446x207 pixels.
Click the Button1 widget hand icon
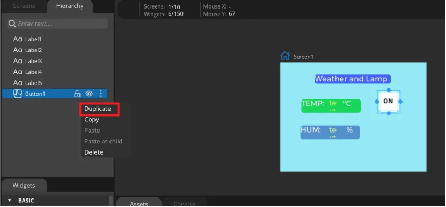coord(18,94)
